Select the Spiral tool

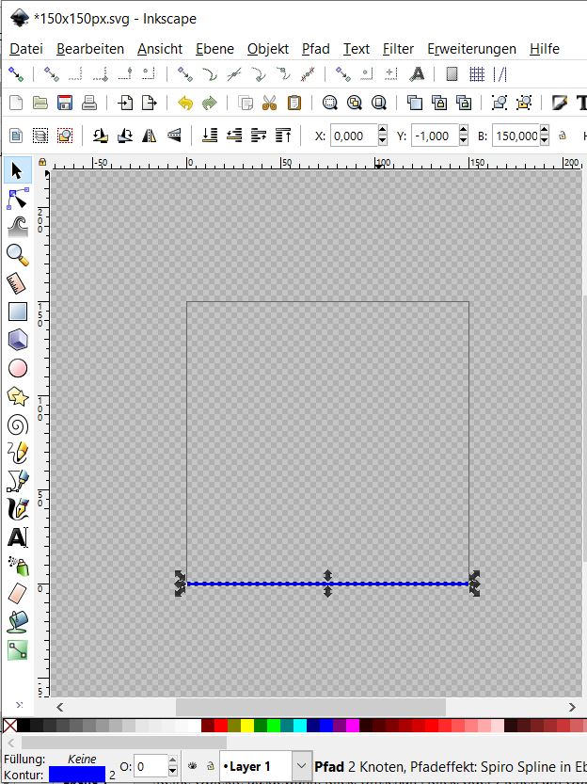(x=18, y=425)
